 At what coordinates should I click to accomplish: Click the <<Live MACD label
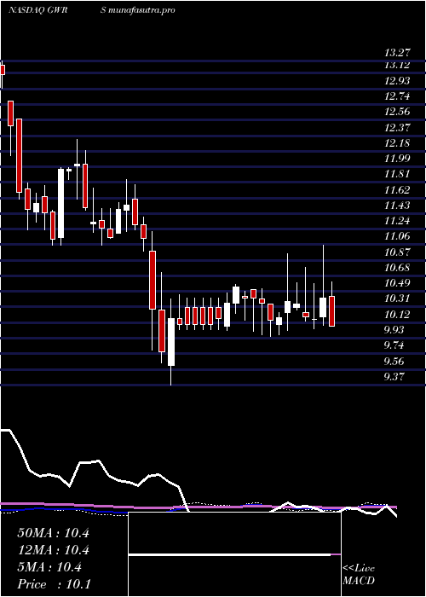pos(359,575)
